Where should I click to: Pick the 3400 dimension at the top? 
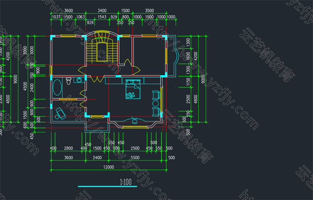(102, 10)
